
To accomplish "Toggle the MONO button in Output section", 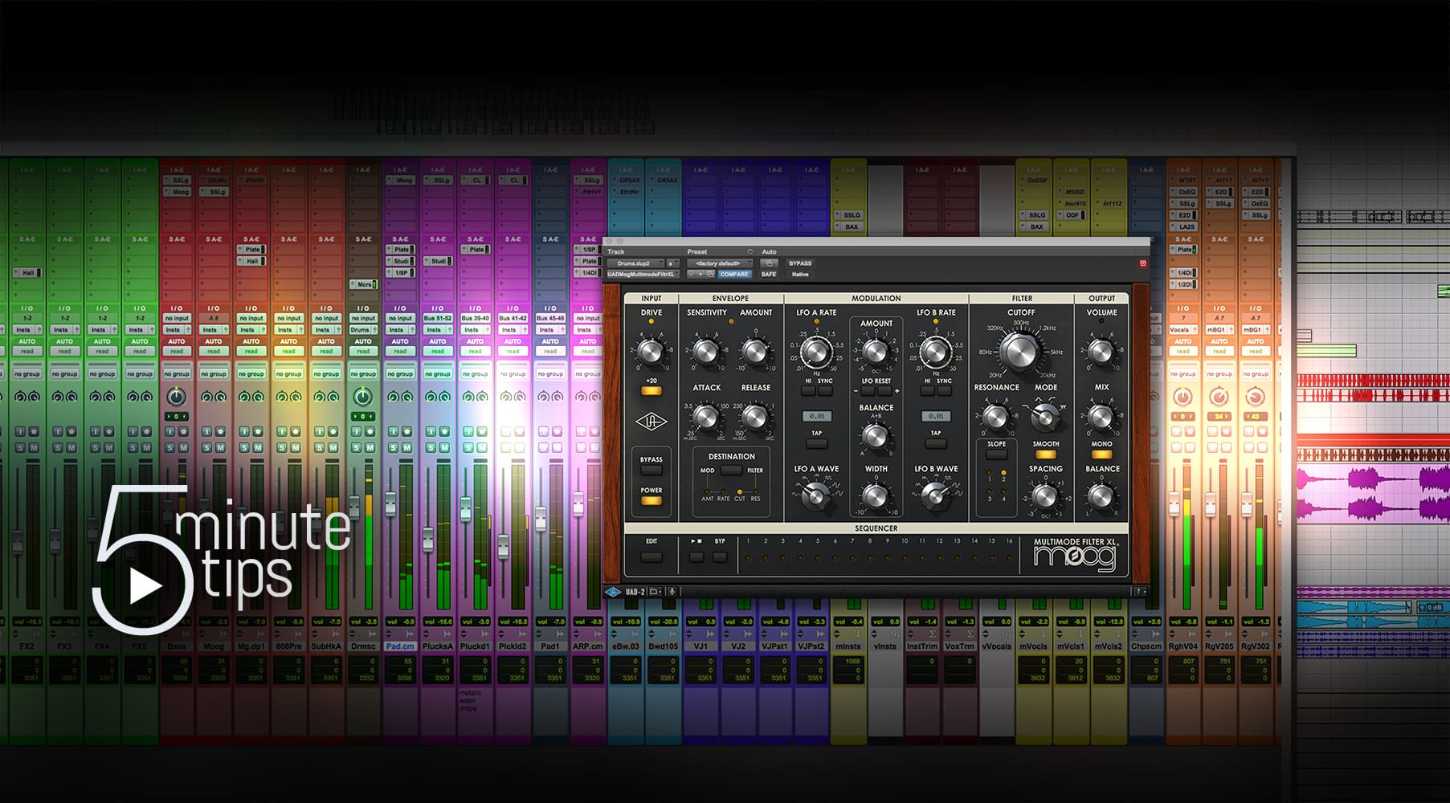I will click(1101, 454).
